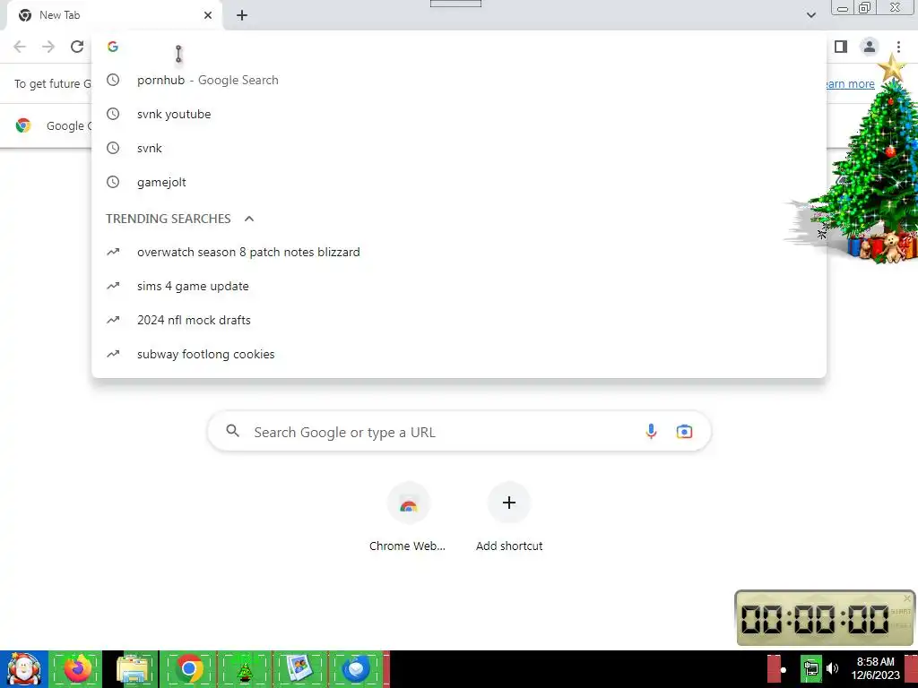Screen dimensions: 918x688
Task: Click the Google logo in address bar
Action: pyautogui.click(x=113, y=47)
